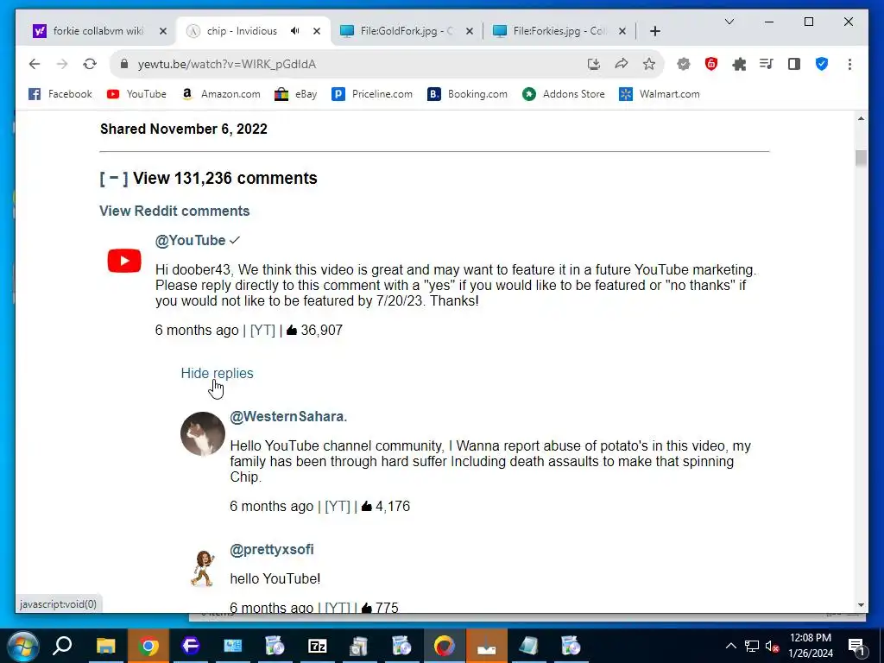Open @prettyxsofi commenter profile
This screenshot has height=663, width=884.
coord(271,549)
